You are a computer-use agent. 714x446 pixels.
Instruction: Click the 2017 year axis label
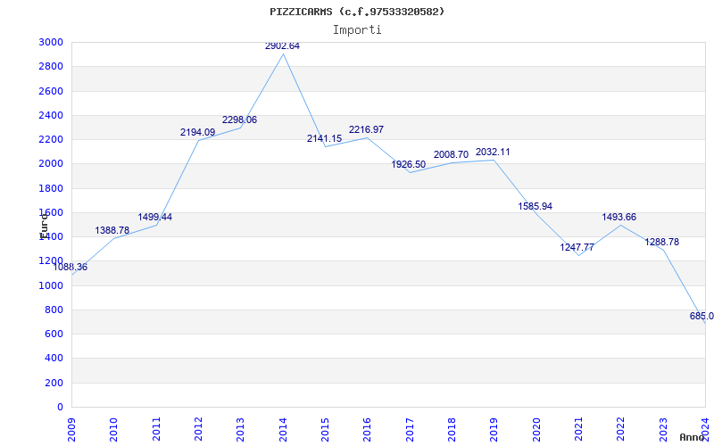click(409, 429)
